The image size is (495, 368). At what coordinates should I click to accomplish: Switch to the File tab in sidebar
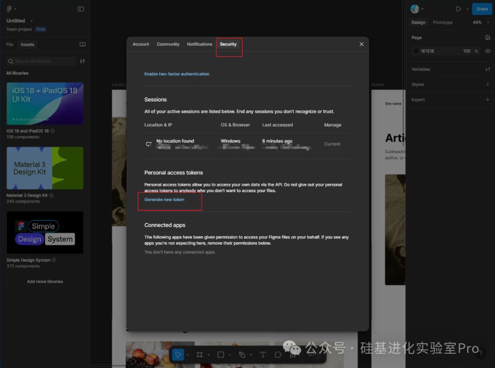10,44
